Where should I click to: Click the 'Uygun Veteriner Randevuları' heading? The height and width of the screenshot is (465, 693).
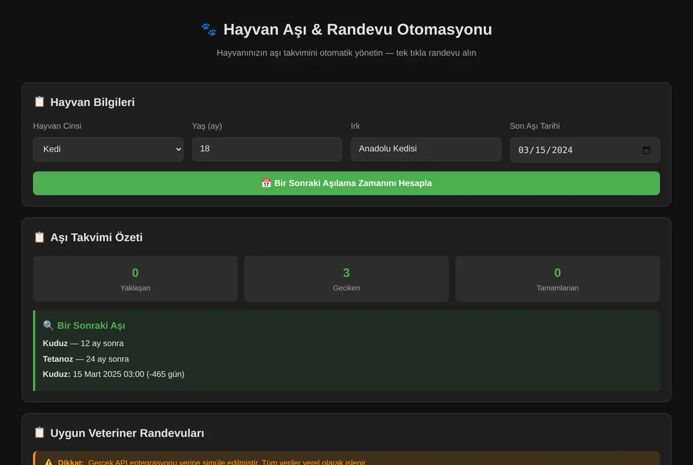(127, 433)
